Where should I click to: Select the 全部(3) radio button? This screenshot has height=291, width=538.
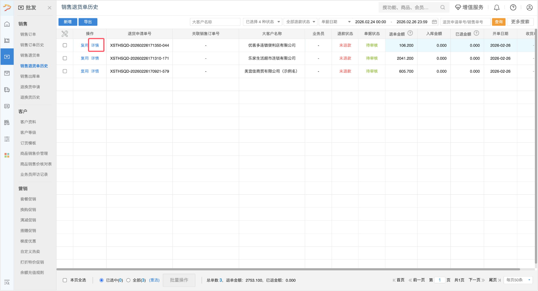(x=128, y=280)
